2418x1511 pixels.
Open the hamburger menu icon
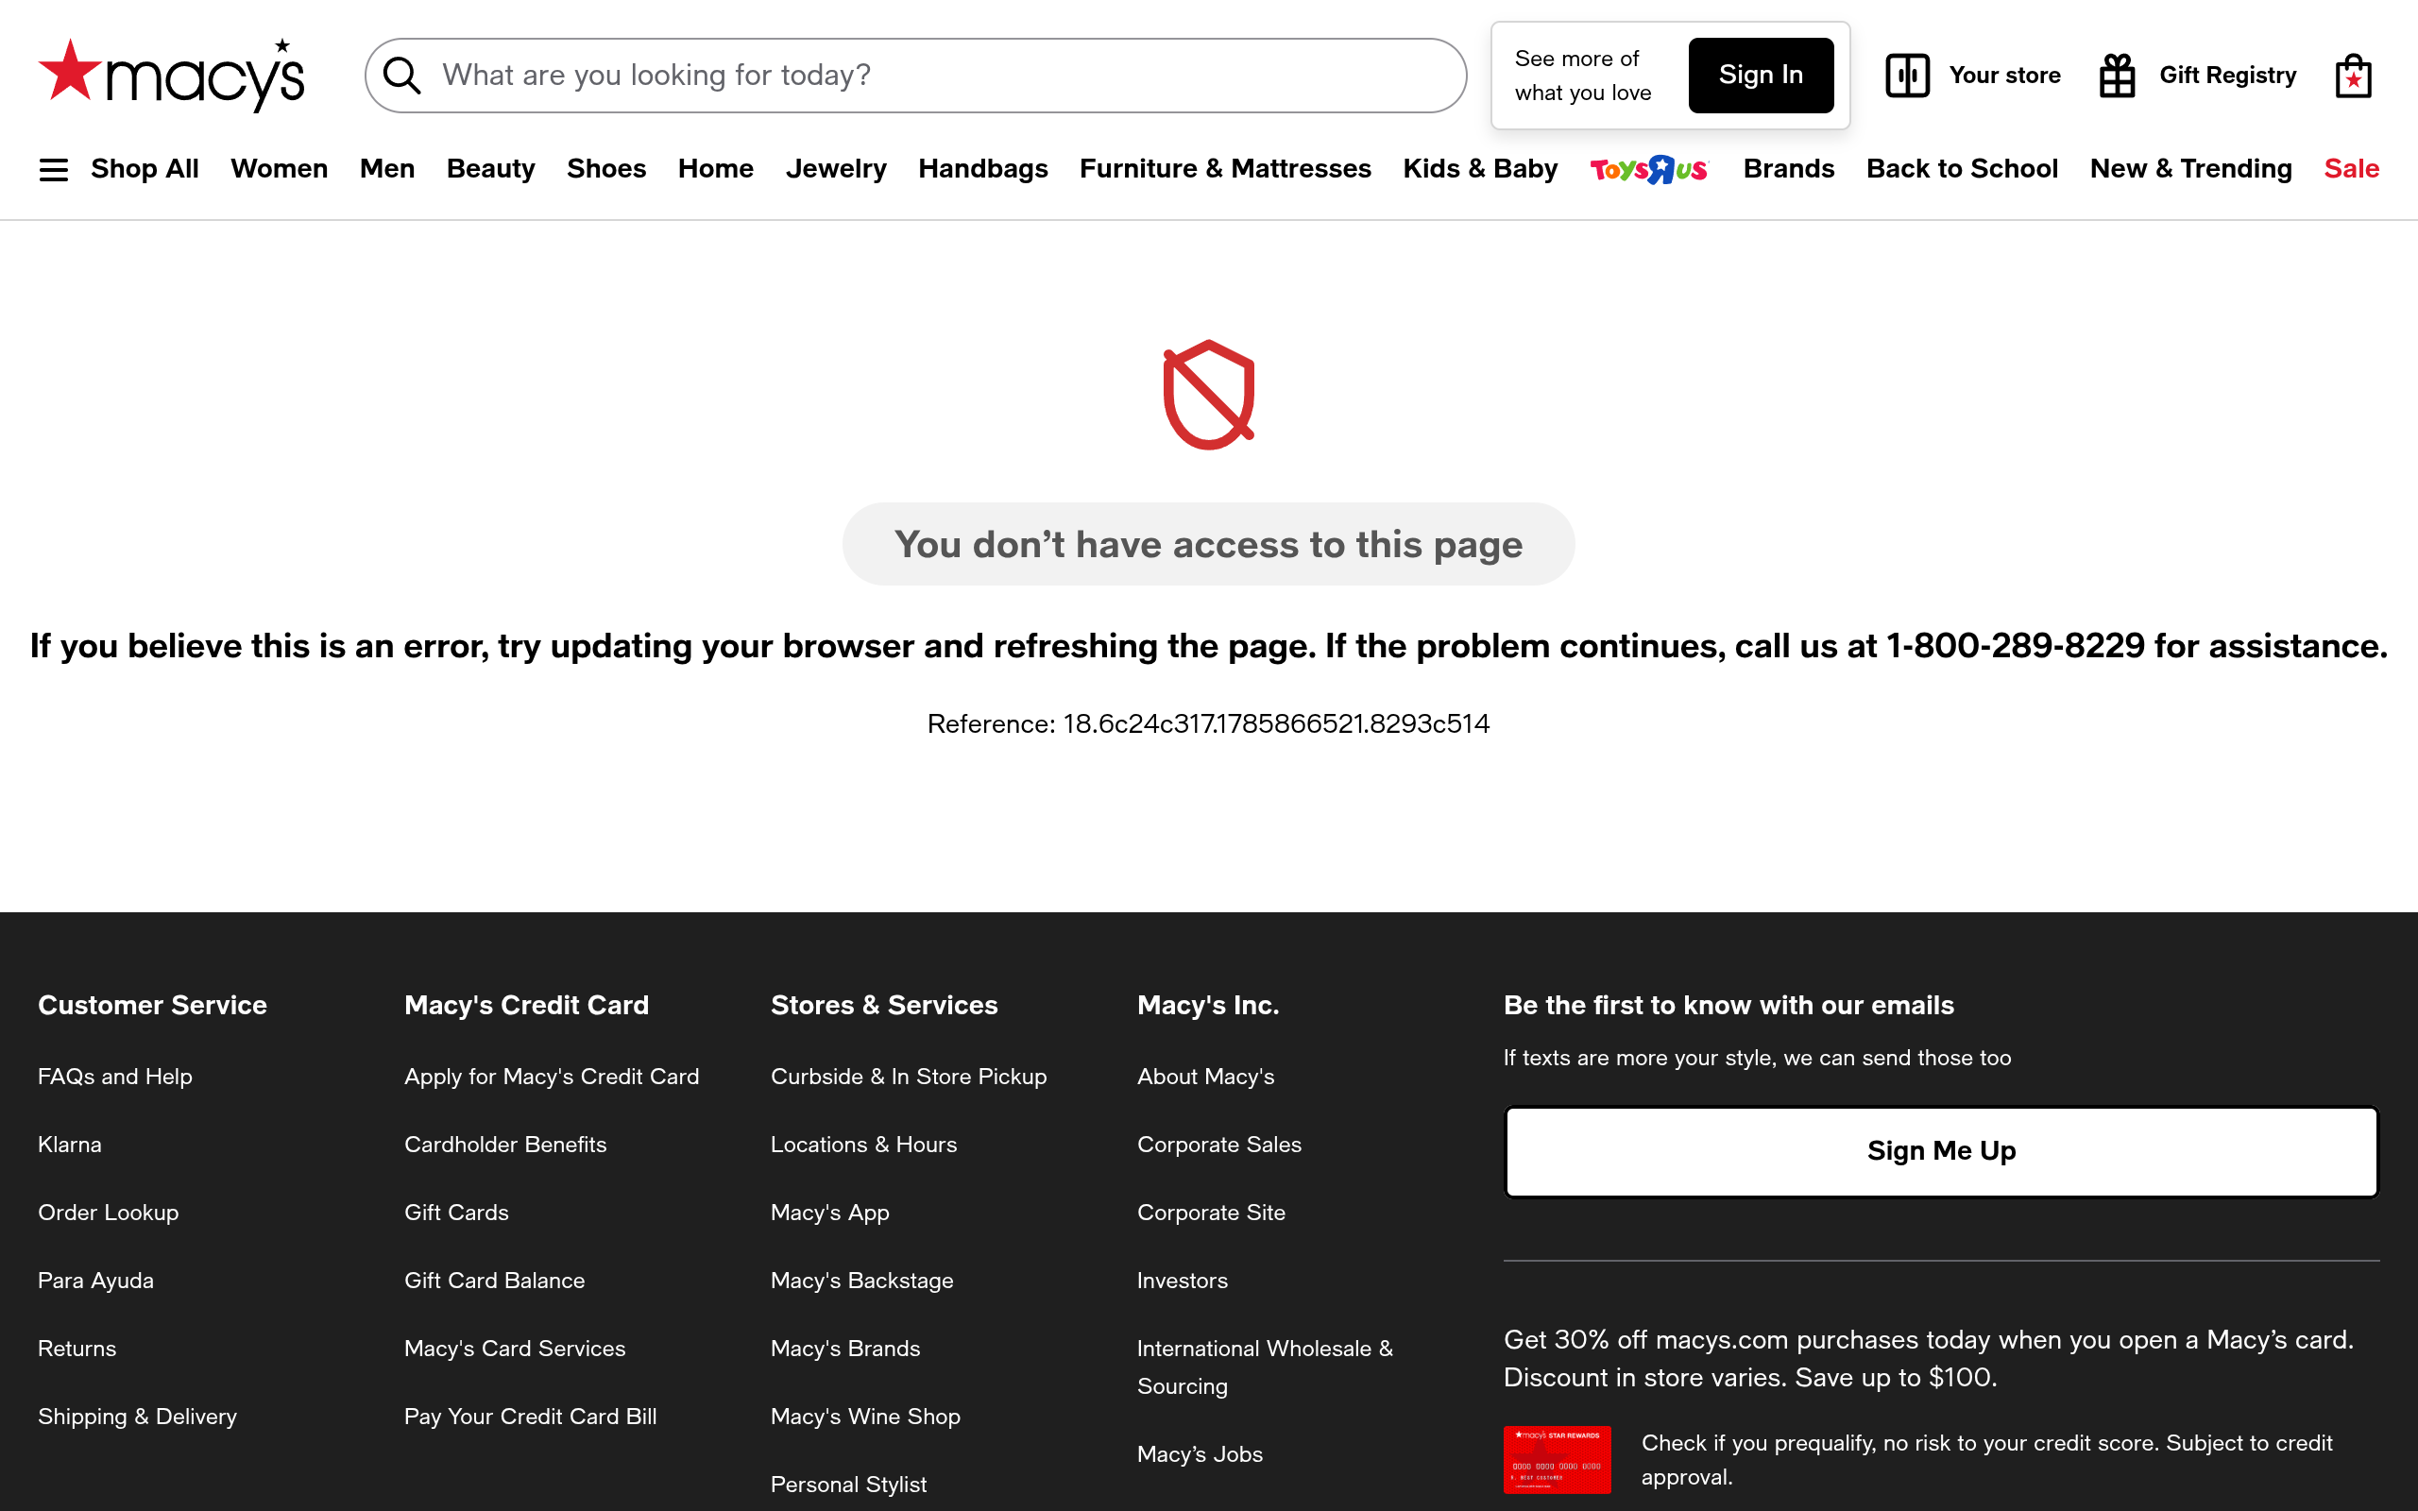[x=54, y=170]
